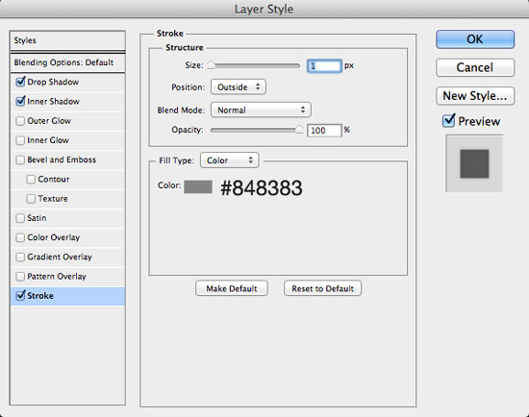529x417 pixels.
Task: Enable the Satin effect checkbox
Action: [20, 218]
